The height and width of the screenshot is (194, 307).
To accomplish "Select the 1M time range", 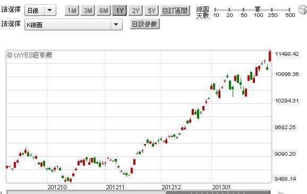I will pyautogui.click(x=72, y=10).
